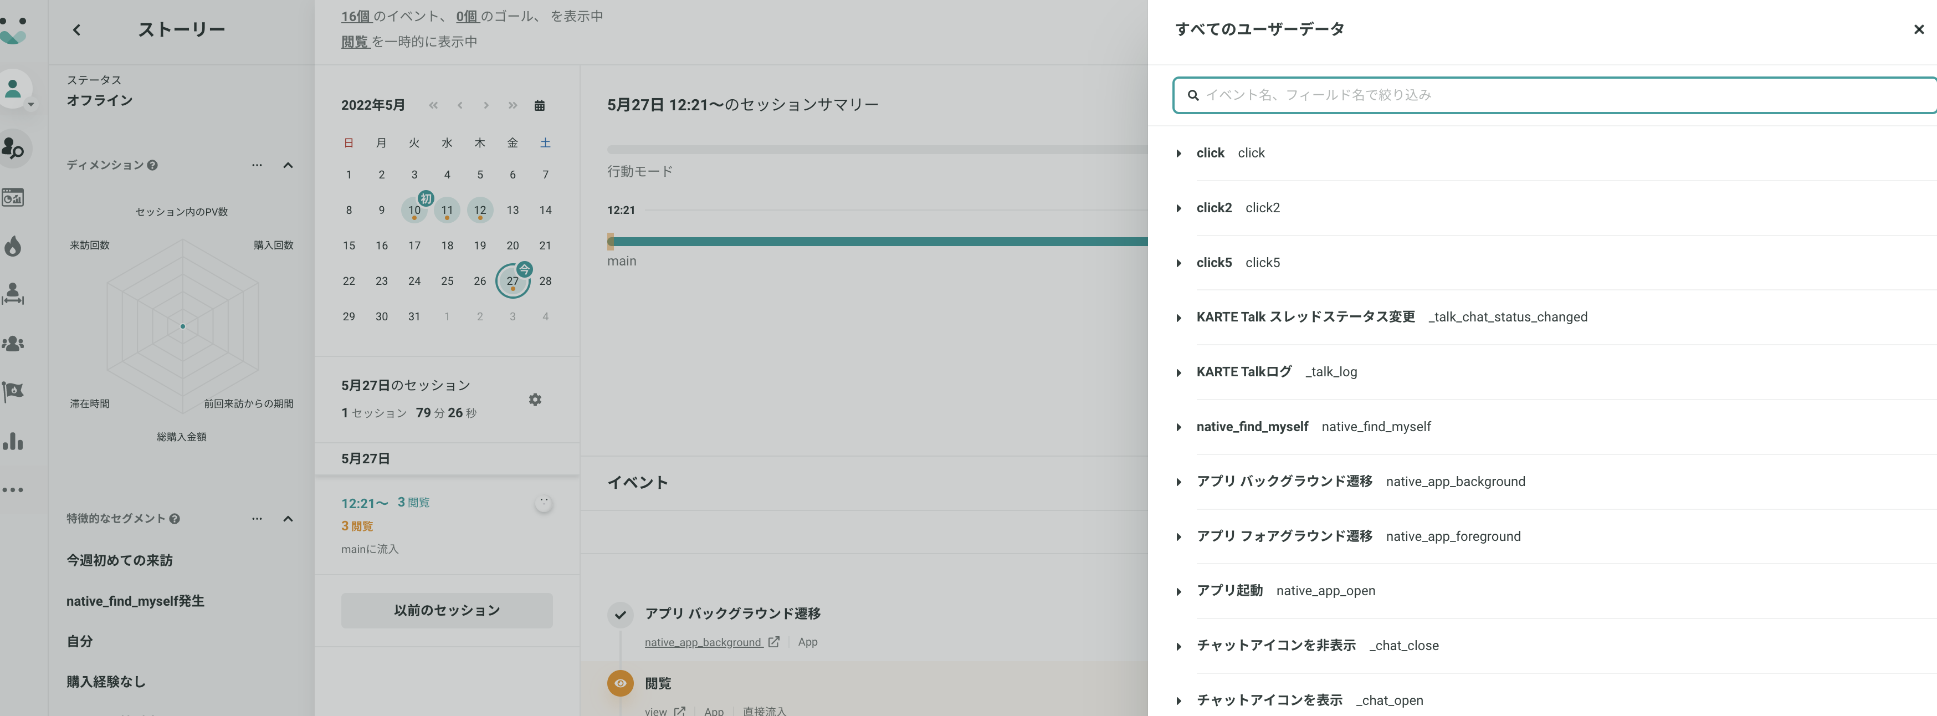Collapse the 特徴的なセグメント section
Viewport: 1937px width, 716px height.
288,519
